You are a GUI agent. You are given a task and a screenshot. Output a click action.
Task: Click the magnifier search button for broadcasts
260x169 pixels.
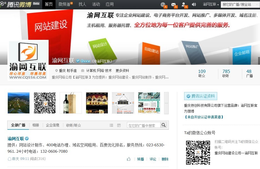164,125
